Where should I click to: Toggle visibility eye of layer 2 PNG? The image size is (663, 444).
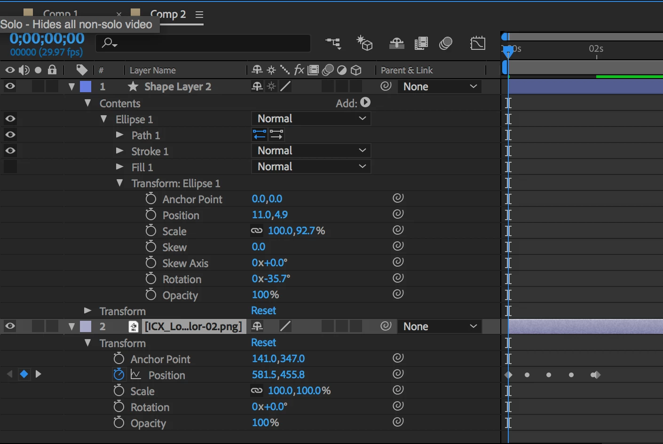(x=10, y=326)
